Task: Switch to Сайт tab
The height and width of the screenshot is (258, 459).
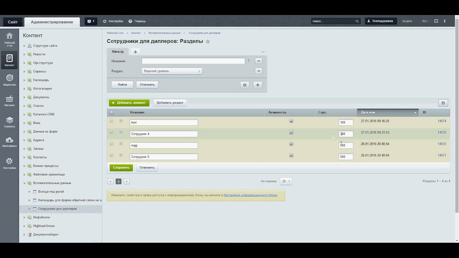Action: click(13, 22)
